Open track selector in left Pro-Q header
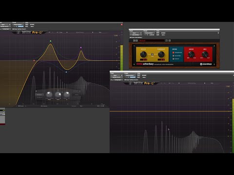Screen dimensions: 234x175 pyautogui.click(x=4, y=24)
